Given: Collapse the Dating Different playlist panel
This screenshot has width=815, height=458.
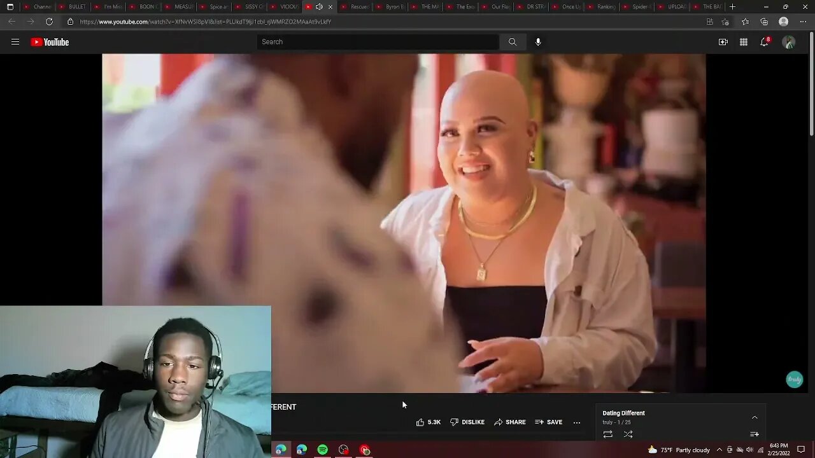Looking at the screenshot, I should click(755, 417).
